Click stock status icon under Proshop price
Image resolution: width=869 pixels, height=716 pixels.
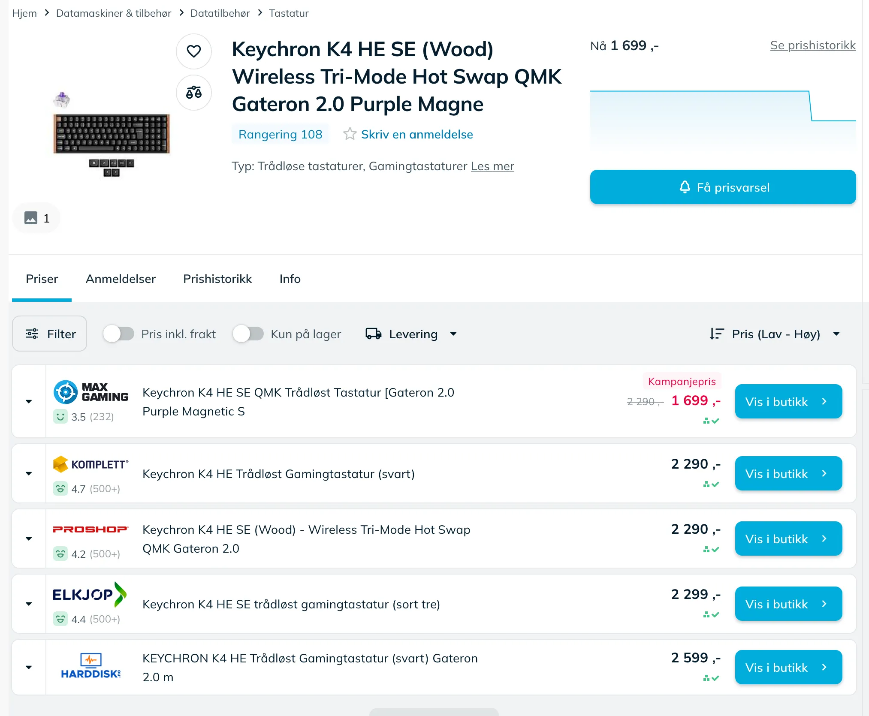[711, 550]
